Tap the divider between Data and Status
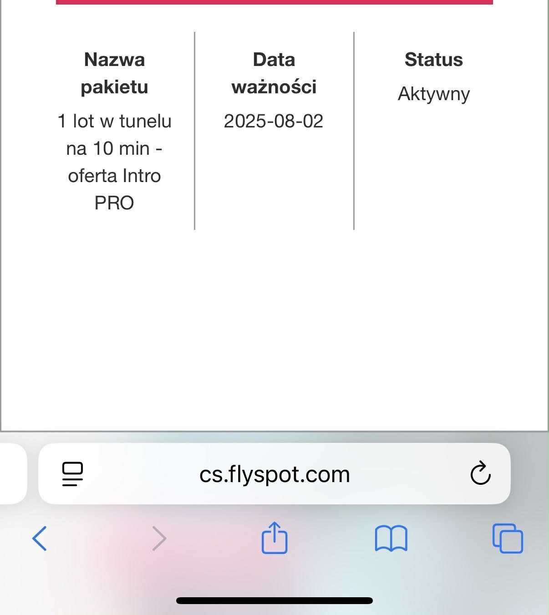Image resolution: width=549 pixels, height=615 pixels. [354, 131]
